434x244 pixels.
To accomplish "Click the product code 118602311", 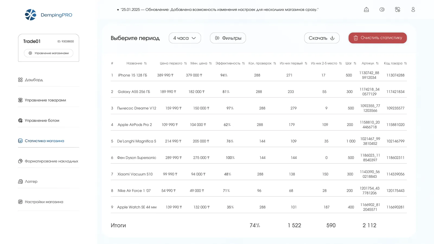I will coord(395,158).
